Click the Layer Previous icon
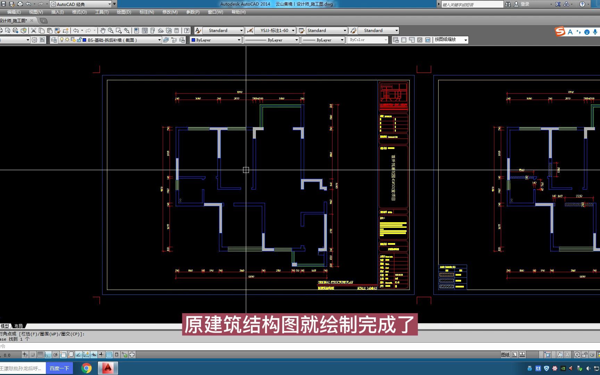Screen dimensions: 600x375 click(x=174, y=40)
